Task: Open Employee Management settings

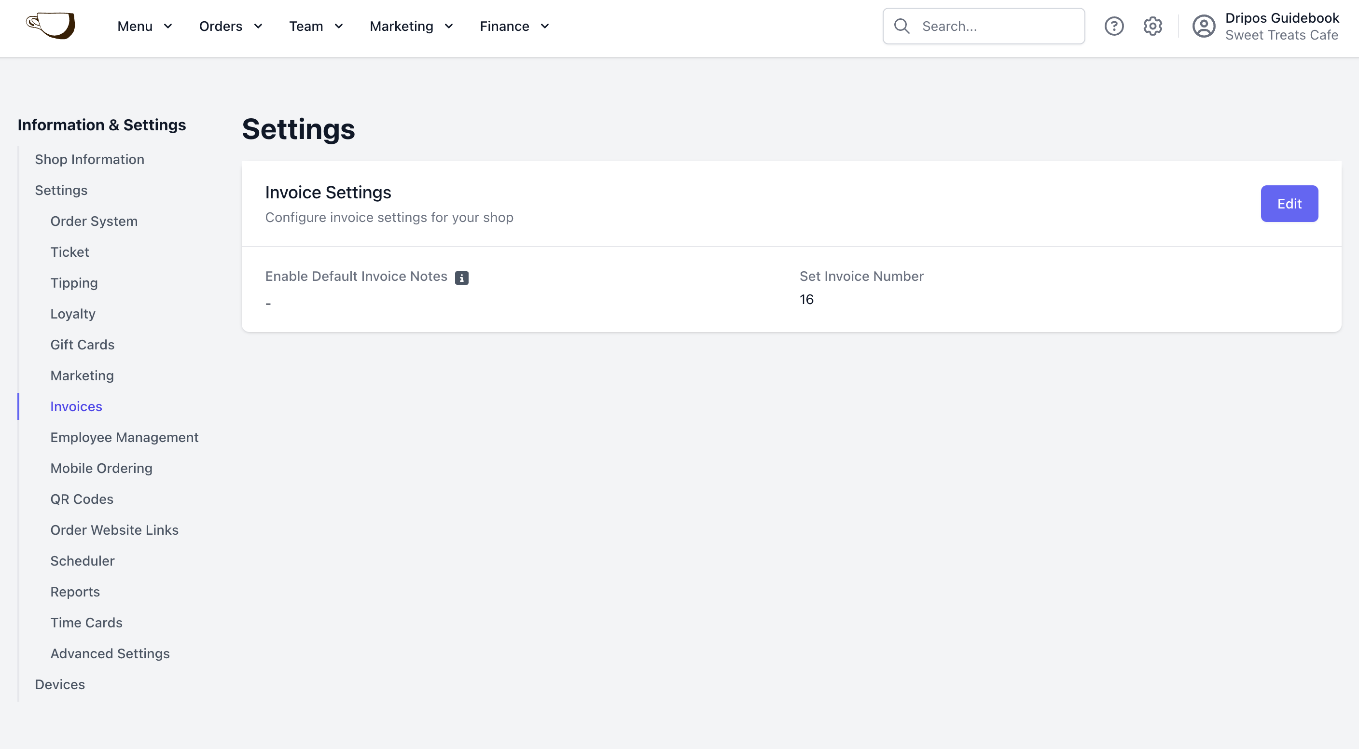Action: (125, 437)
